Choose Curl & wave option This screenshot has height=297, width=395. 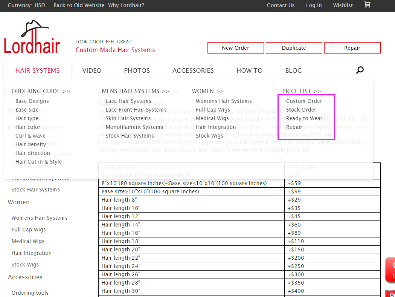[31, 136]
